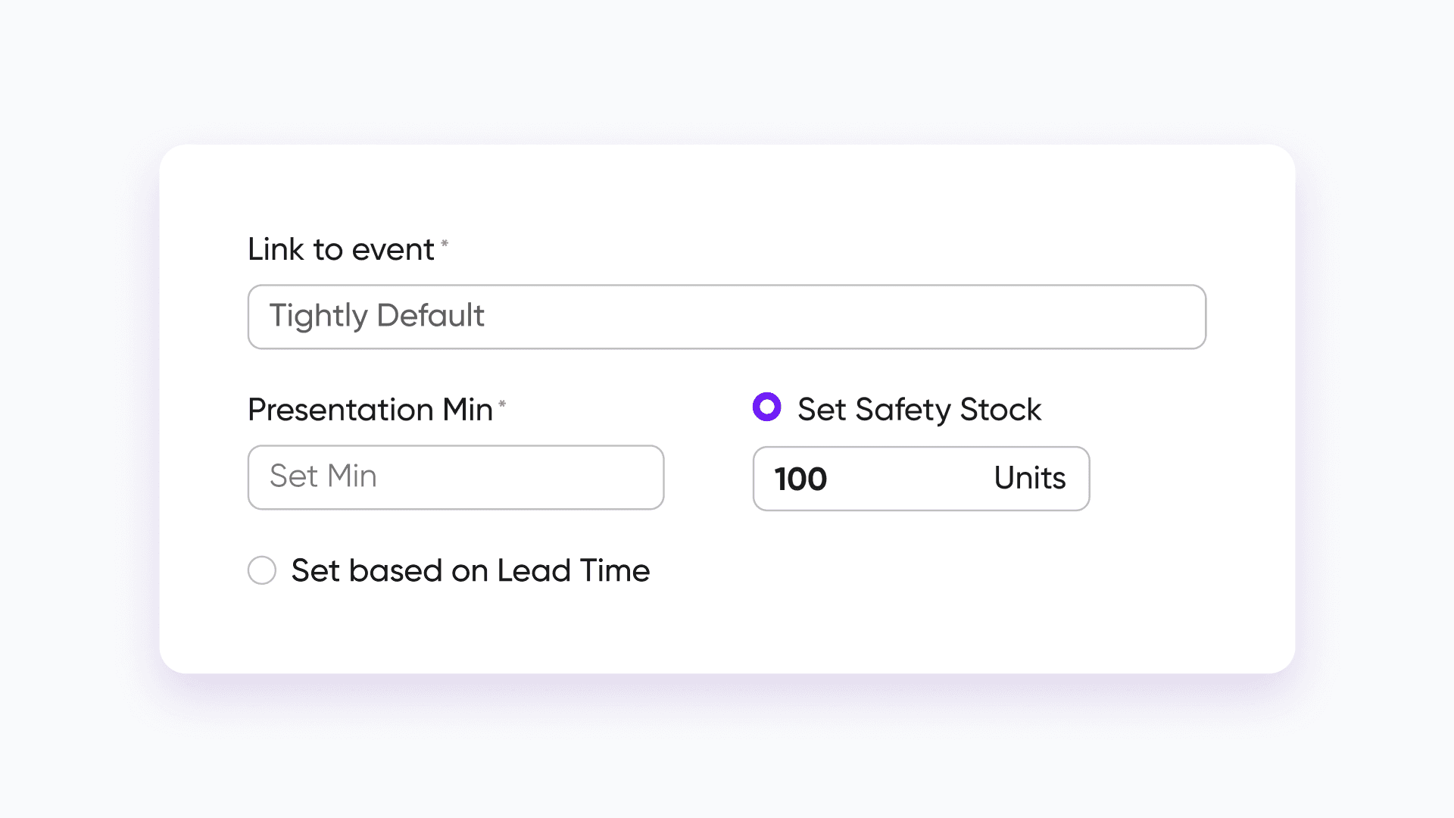Click the Units suffix in safety stock field
1454x818 pixels.
coord(1029,479)
